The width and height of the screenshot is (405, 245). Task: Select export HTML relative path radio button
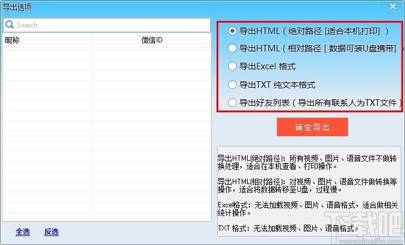click(x=232, y=48)
